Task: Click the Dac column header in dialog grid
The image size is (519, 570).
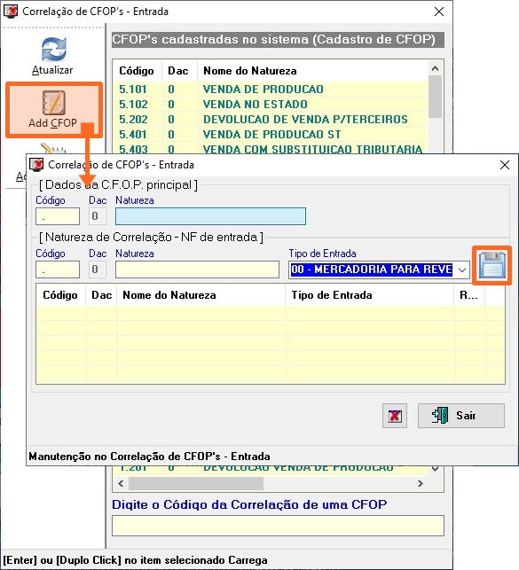Action: [101, 295]
